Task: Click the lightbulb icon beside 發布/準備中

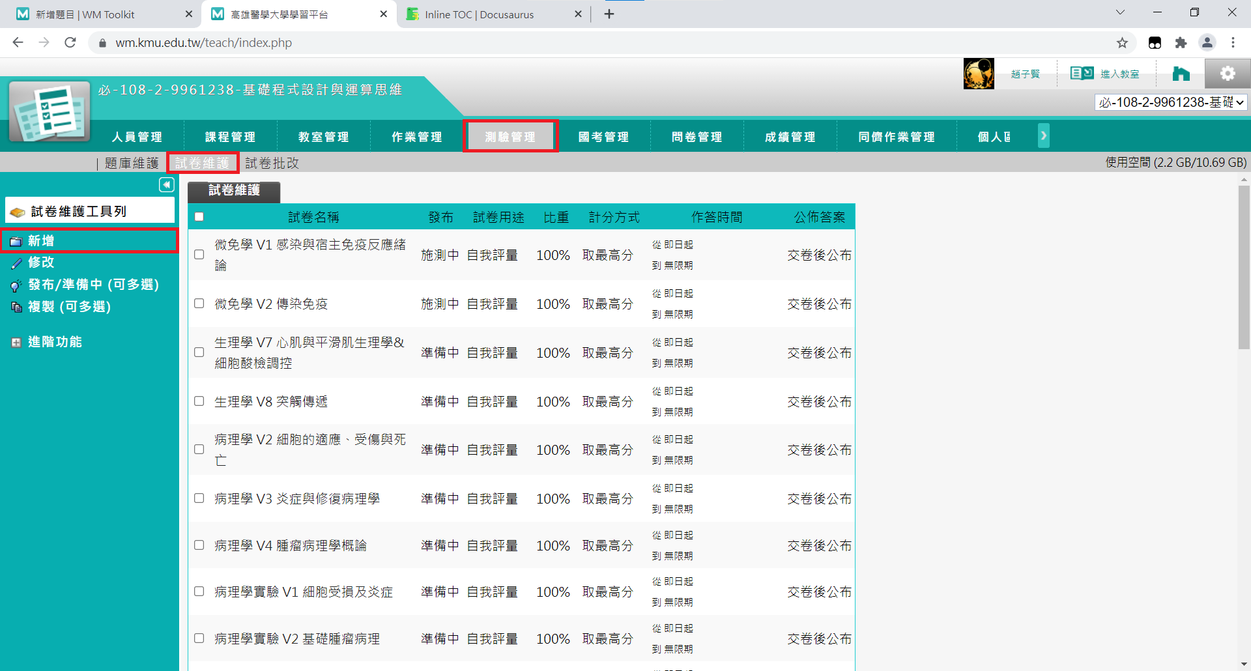Action: (x=16, y=285)
